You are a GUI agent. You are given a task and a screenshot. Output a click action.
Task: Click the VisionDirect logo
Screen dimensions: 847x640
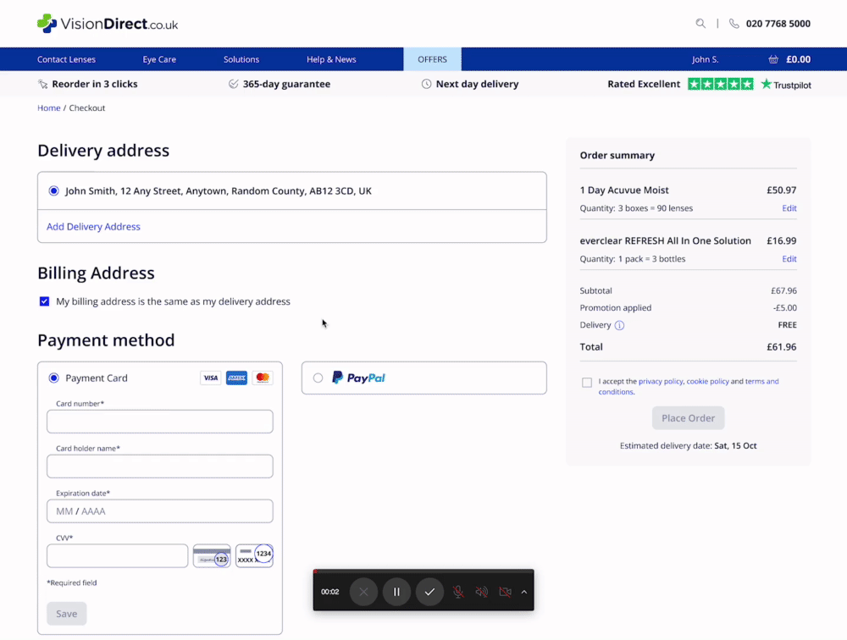pos(108,24)
